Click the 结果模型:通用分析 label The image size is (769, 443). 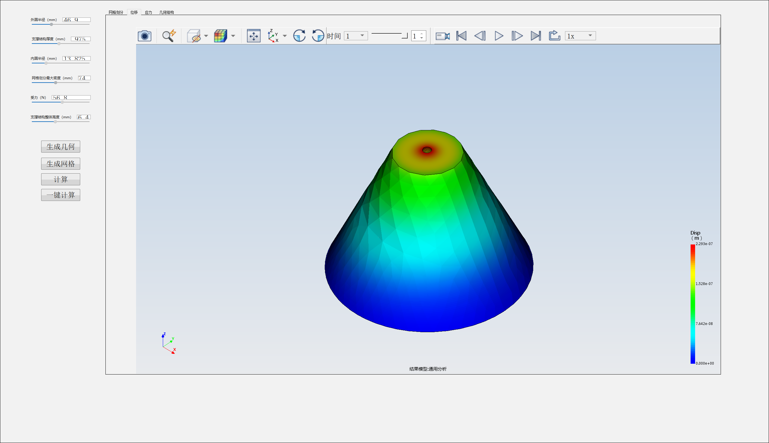pos(428,369)
